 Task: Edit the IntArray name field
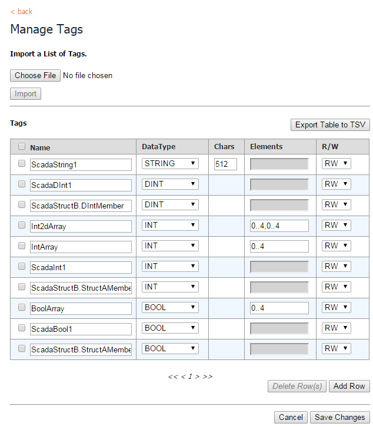pyautogui.click(x=81, y=247)
